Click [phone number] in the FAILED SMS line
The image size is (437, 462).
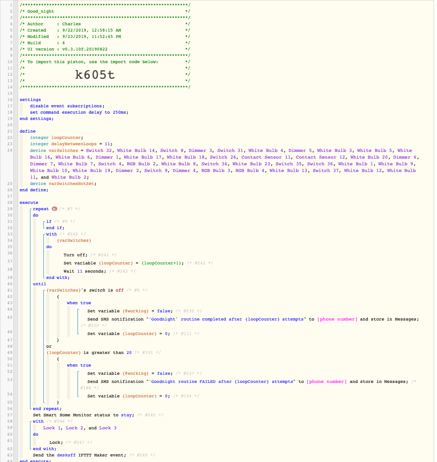(x=327, y=381)
